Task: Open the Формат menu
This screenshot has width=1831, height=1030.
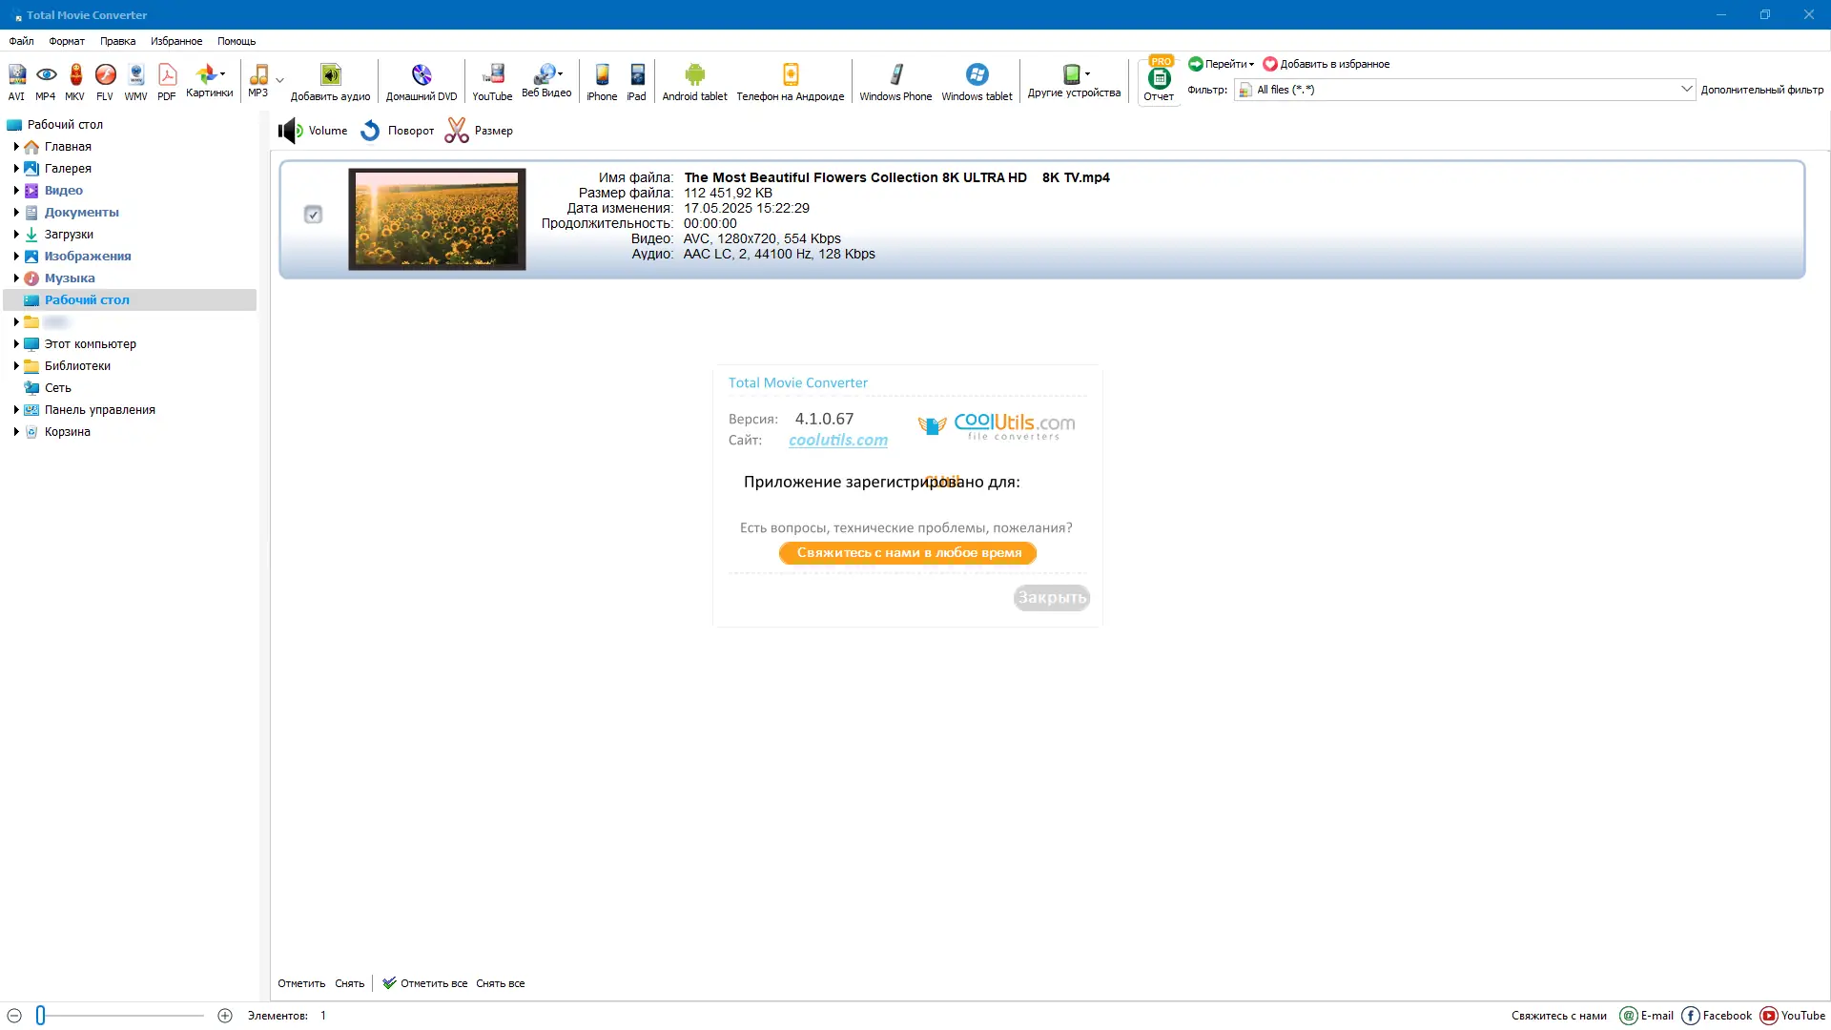Action: pyautogui.click(x=67, y=41)
